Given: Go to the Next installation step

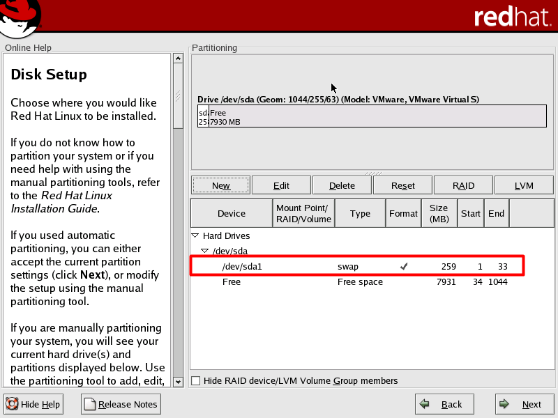Looking at the screenshot, I should (x=525, y=404).
